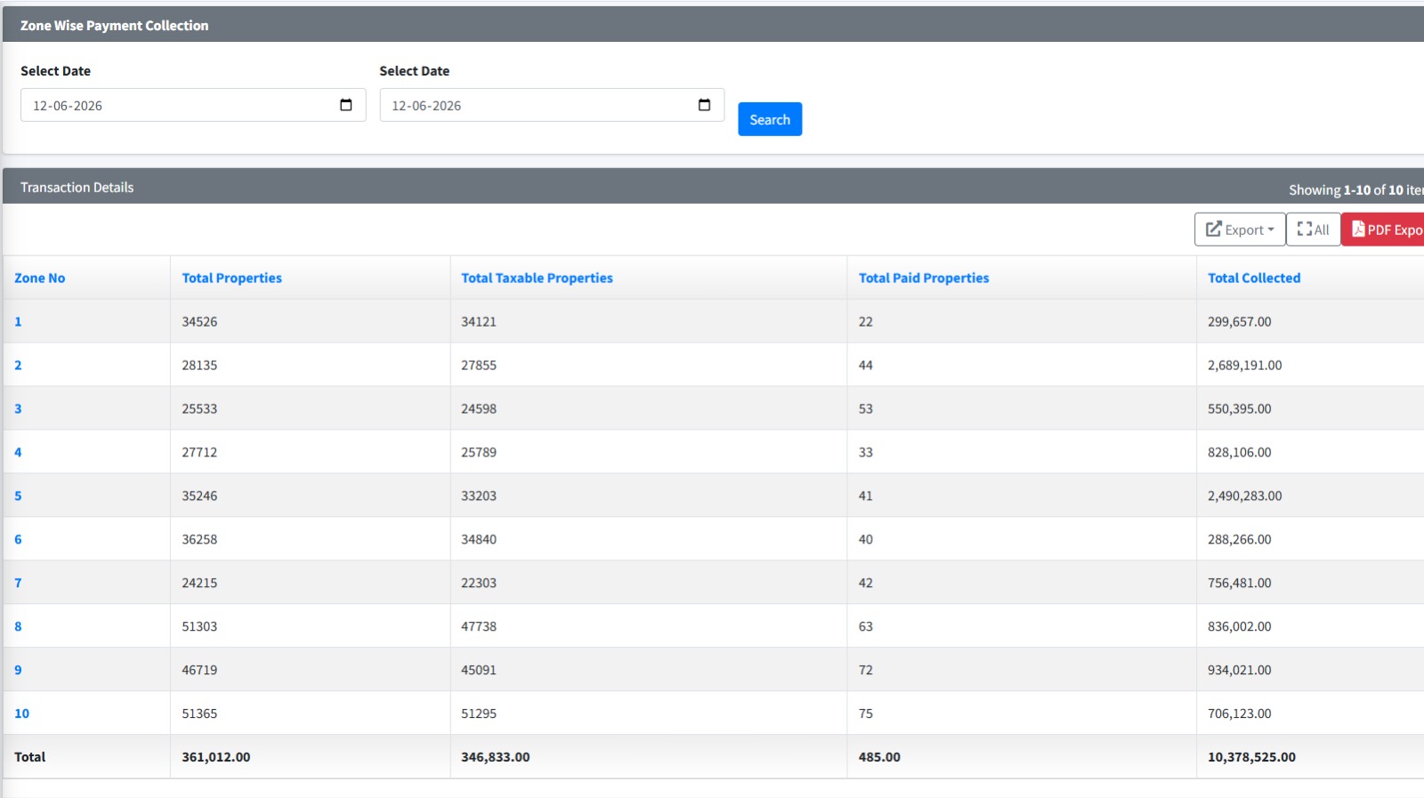Select collected amount 934,021.00
The image size is (1424, 798).
tap(1239, 670)
